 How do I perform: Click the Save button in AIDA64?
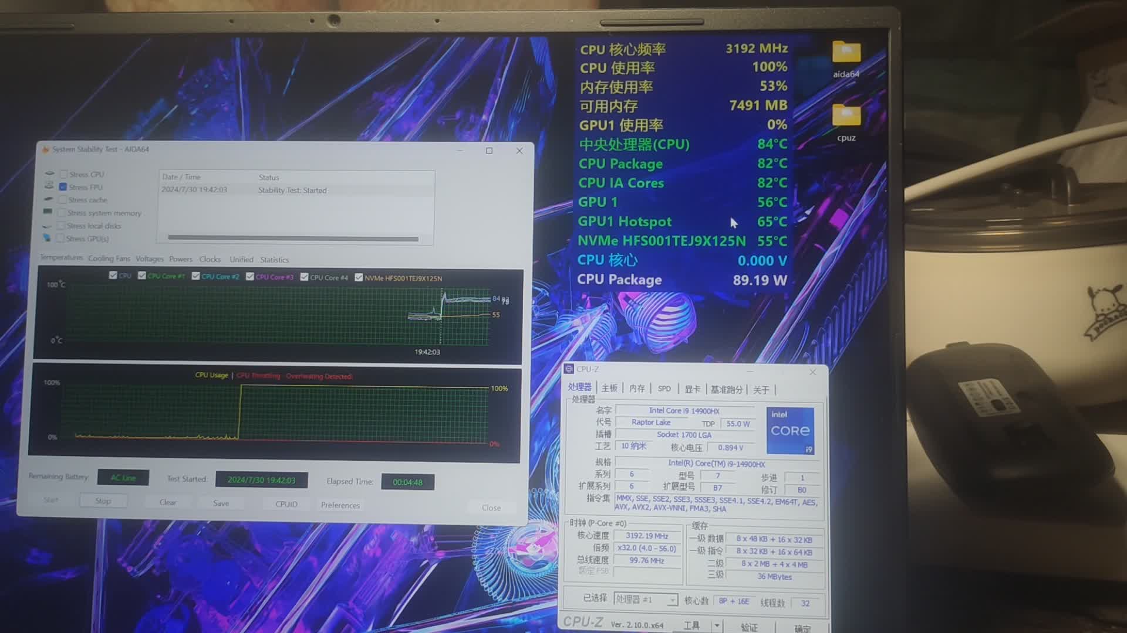[221, 503]
